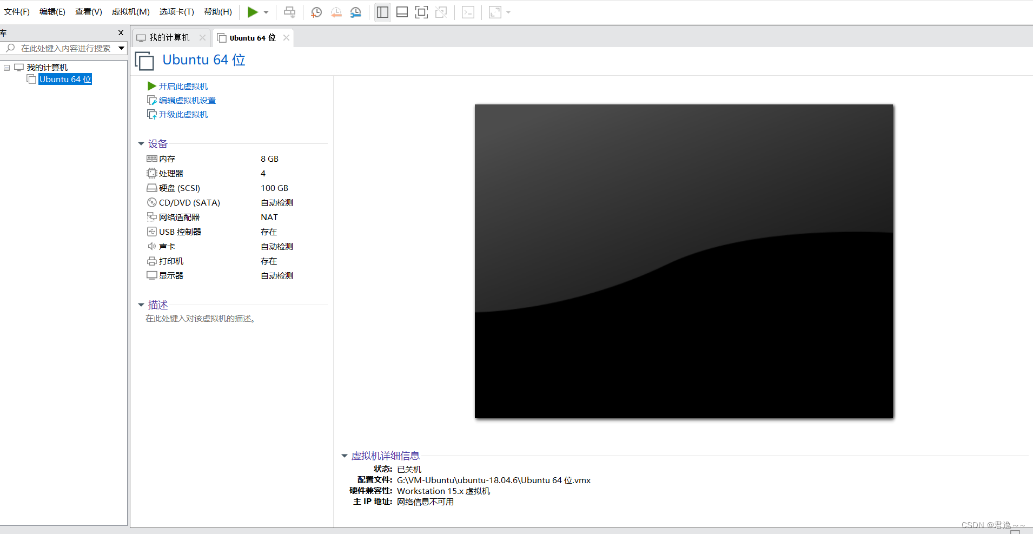The width and height of the screenshot is (1033, 534).
Task: Click the 已关机 status text
Action: tap(409, 470)
